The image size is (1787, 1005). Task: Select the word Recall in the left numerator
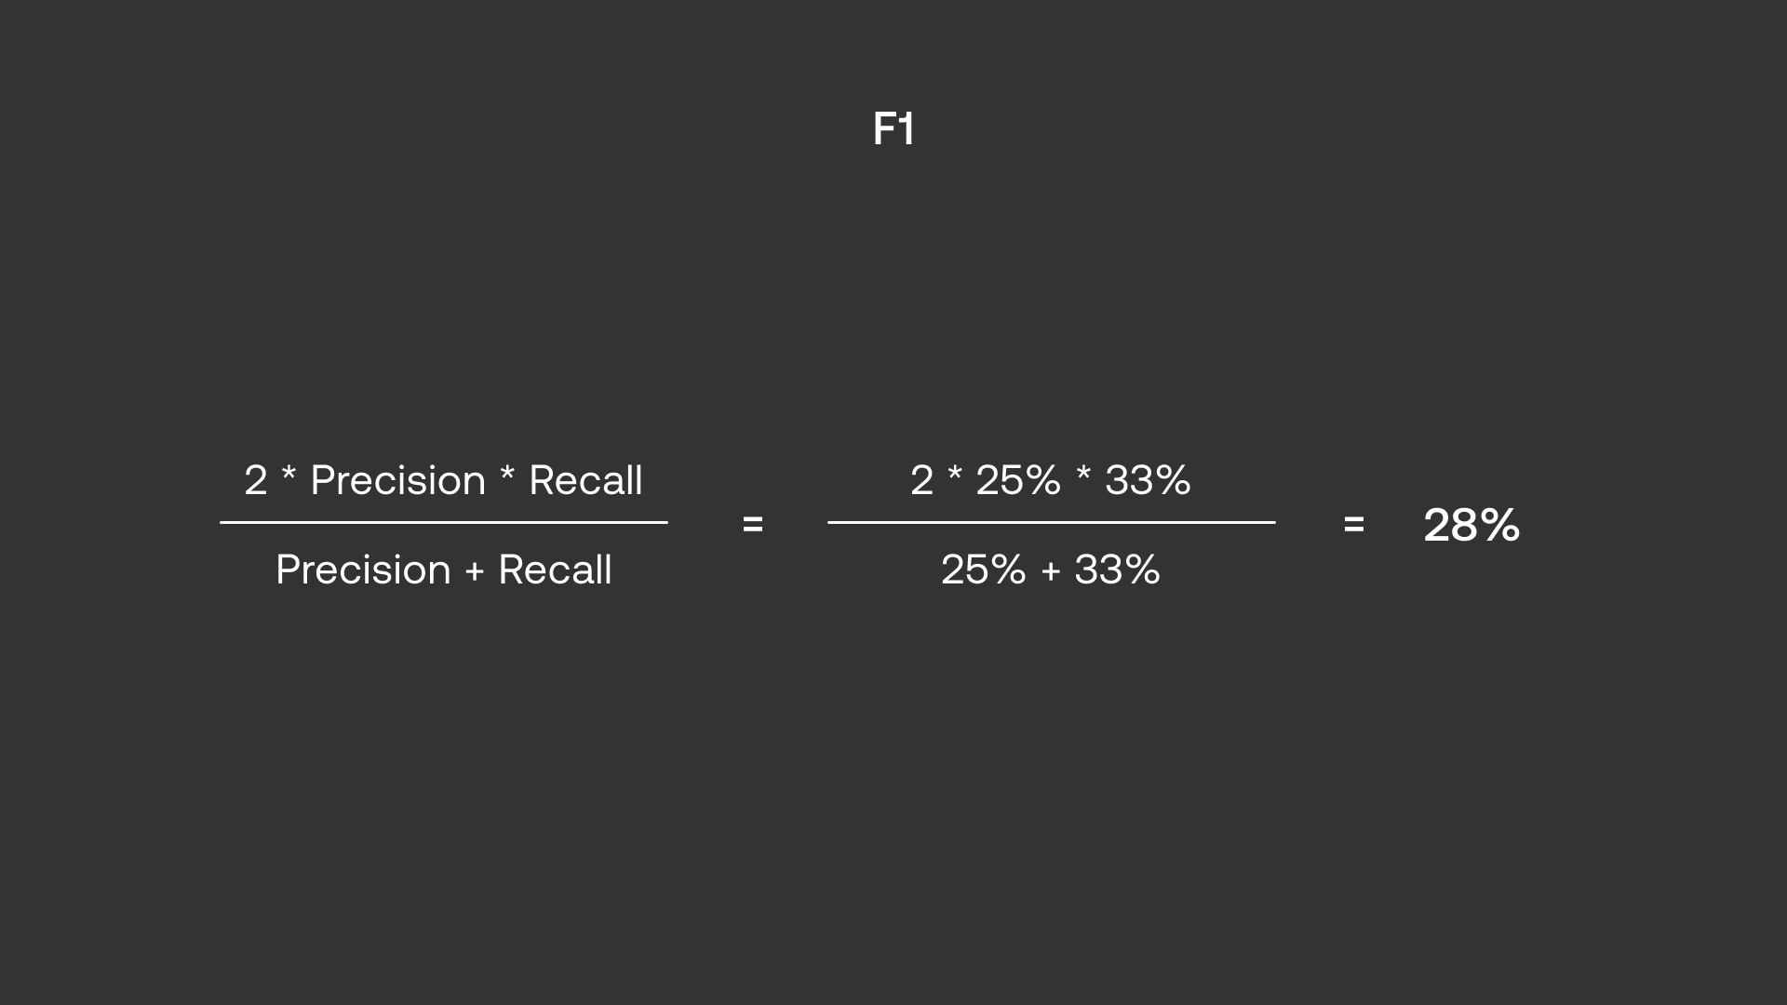point(585,480)
